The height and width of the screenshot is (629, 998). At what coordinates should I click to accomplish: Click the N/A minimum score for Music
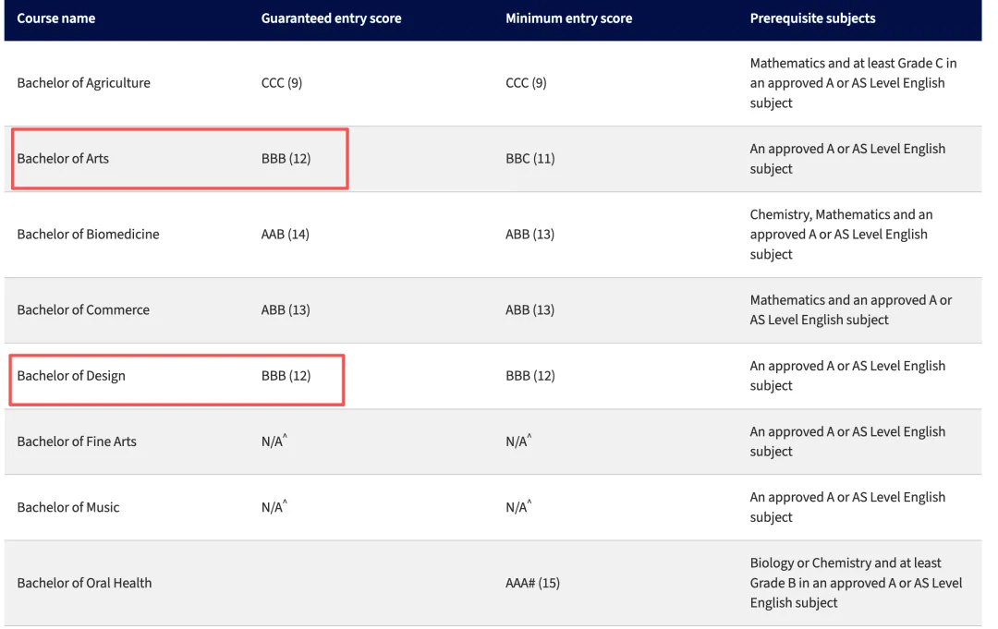(518, 507)
